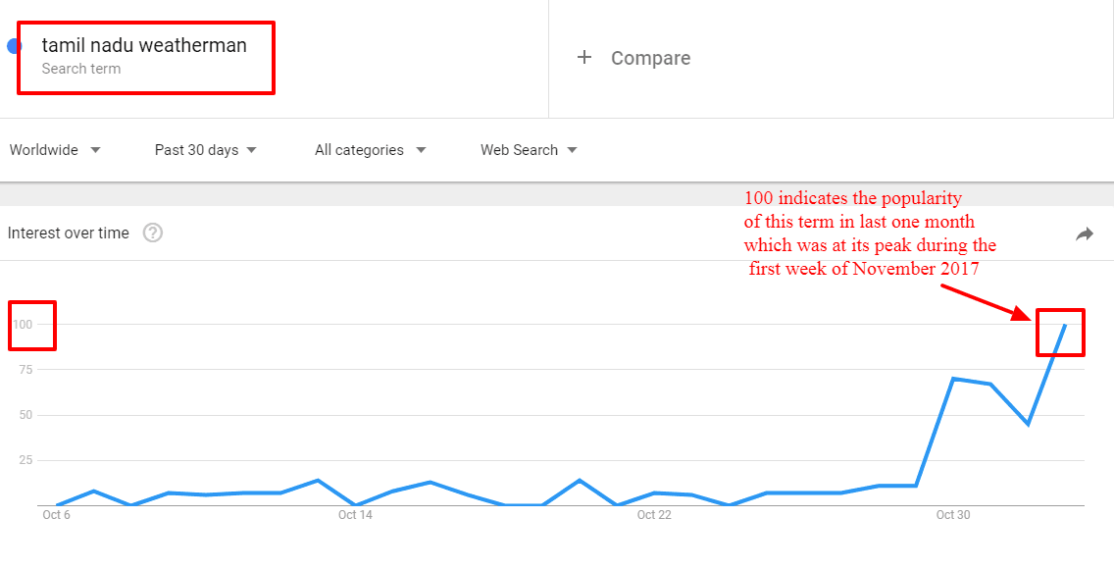Open the Worldwide region dropdown
Viewport: 1114px width, 570px height.
(56, 150)
